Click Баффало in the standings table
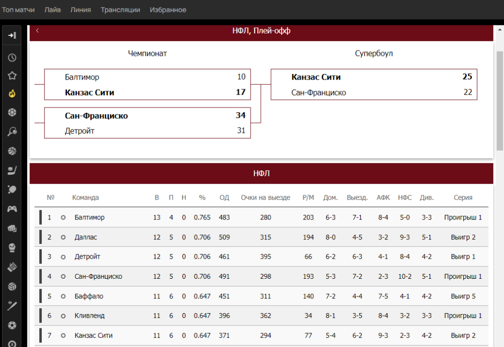Viewport: 504px width, 347px height. tap(89, 296)
